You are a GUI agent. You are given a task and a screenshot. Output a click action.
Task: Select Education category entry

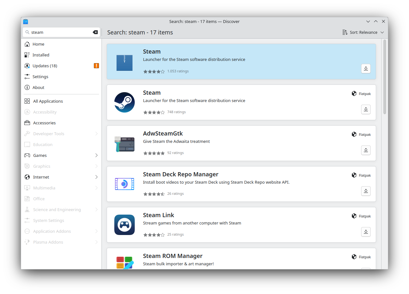click(61, 144)
